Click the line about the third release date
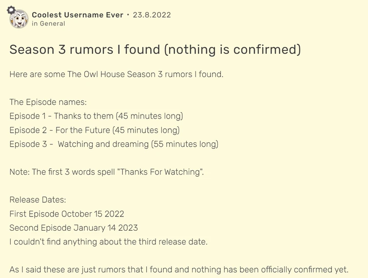This screenshot has width=368, height=278. [x=108, y=241]
